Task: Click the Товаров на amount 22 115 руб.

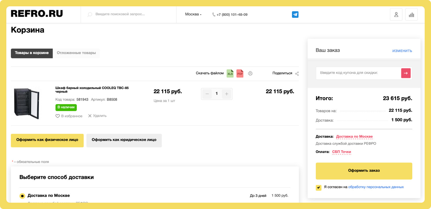Action: (x=401, y=110)
